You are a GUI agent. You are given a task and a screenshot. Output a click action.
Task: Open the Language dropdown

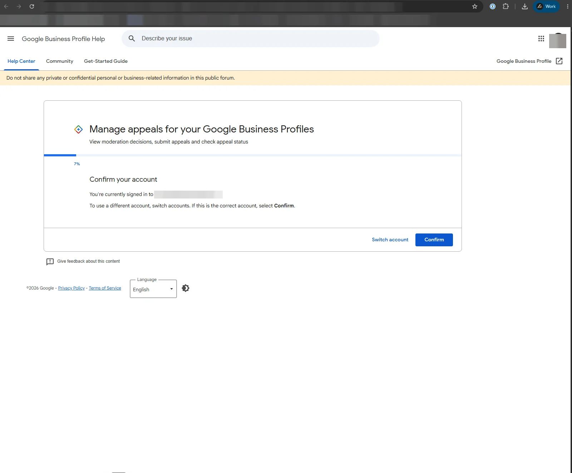click(x=153, y=289)
